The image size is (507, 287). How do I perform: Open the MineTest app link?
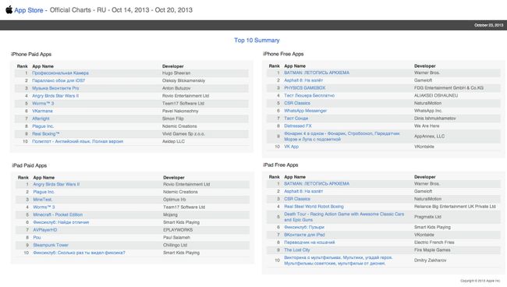pyautogui.click(x=42, y=200)
